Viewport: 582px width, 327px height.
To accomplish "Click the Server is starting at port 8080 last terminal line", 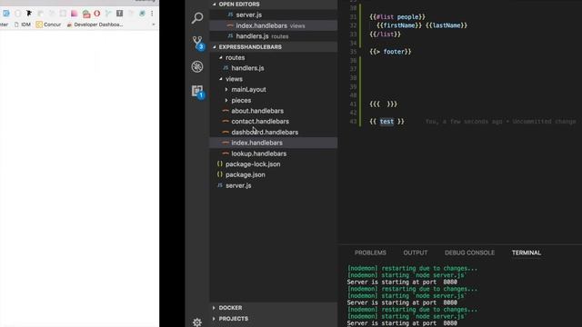I will [402, 323].
